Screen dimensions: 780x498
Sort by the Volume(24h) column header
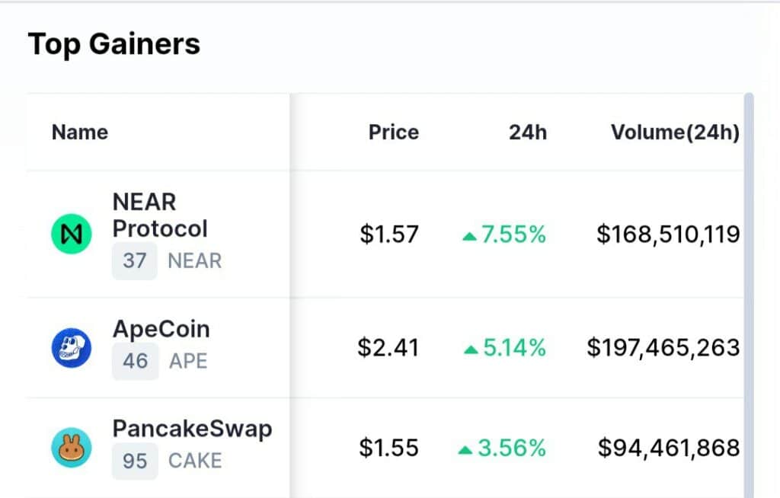pyautogui.click(x=675, y=132)
